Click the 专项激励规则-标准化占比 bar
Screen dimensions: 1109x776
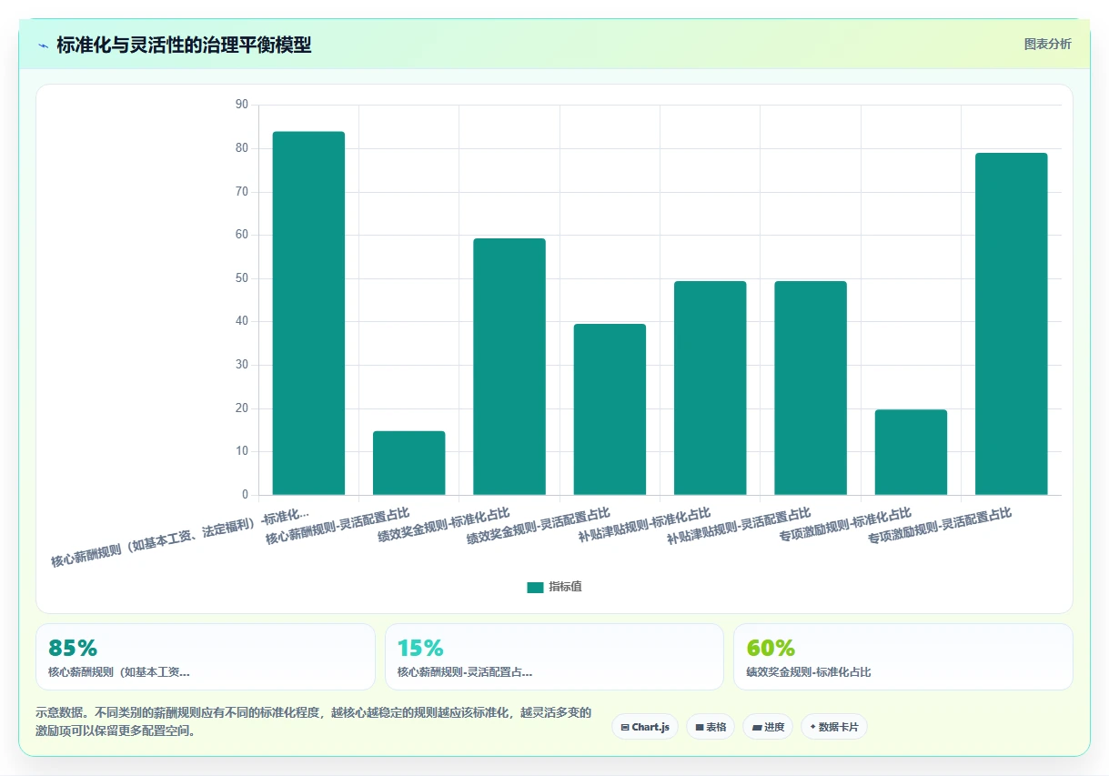(911, 452)
